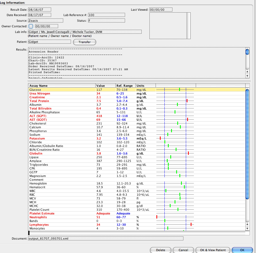
Task: Sort by the Ref. Range column header
Action: coord(126,86)
